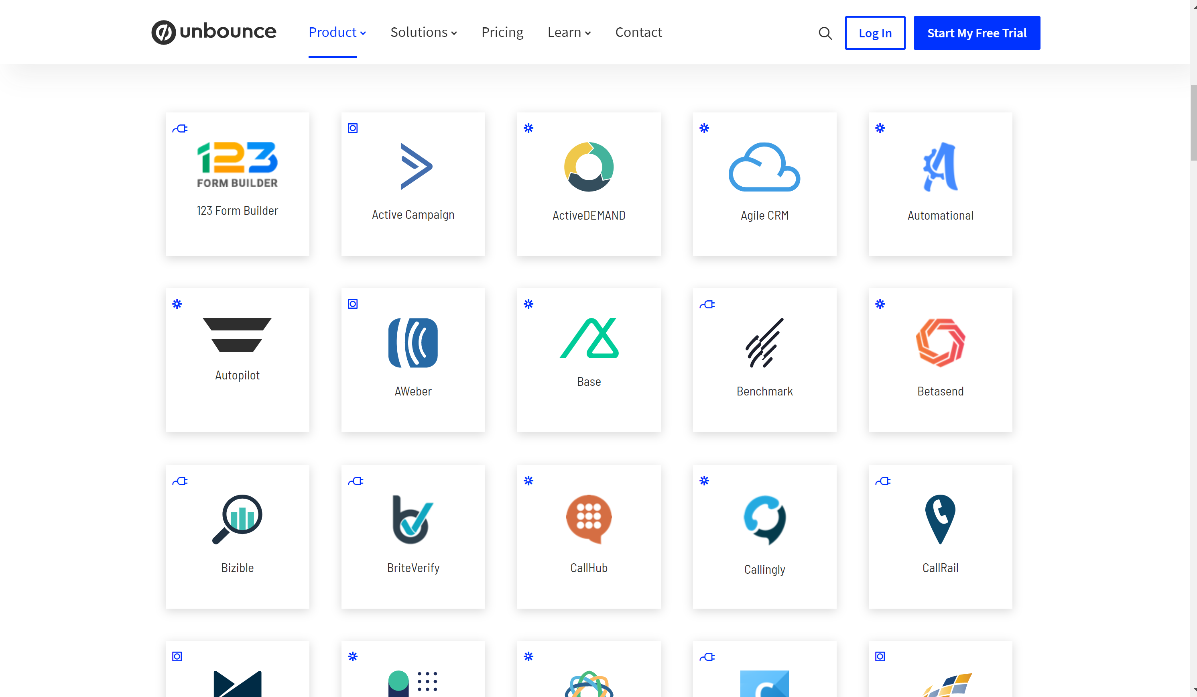Open the search panel
1197x697 pixels.
click(825, 33)
